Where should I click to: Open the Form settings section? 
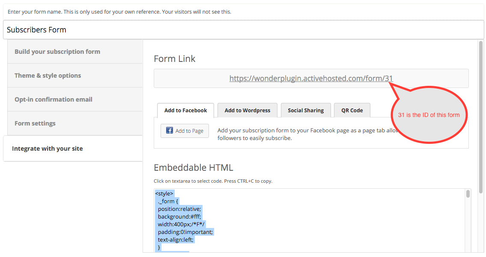(x=35, y=123)
